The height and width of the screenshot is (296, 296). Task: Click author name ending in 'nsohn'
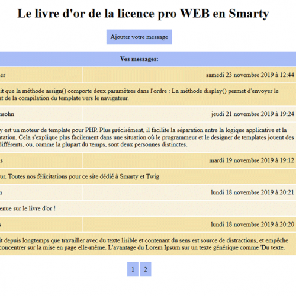(x=7, y=114)
